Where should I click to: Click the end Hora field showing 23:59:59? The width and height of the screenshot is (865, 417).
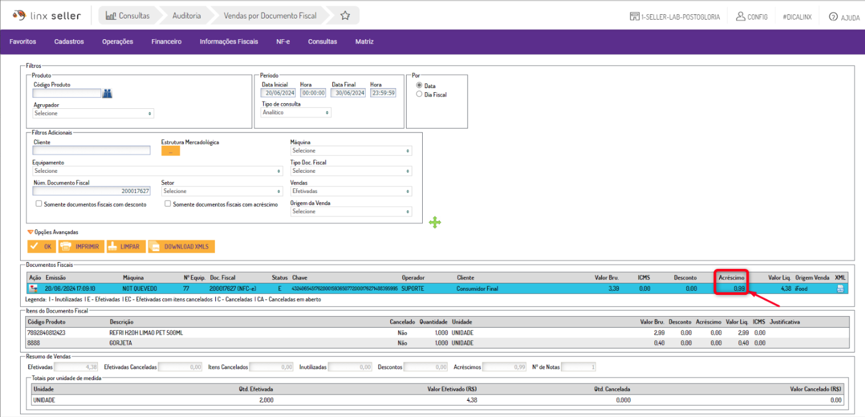[x=383, y=93]
